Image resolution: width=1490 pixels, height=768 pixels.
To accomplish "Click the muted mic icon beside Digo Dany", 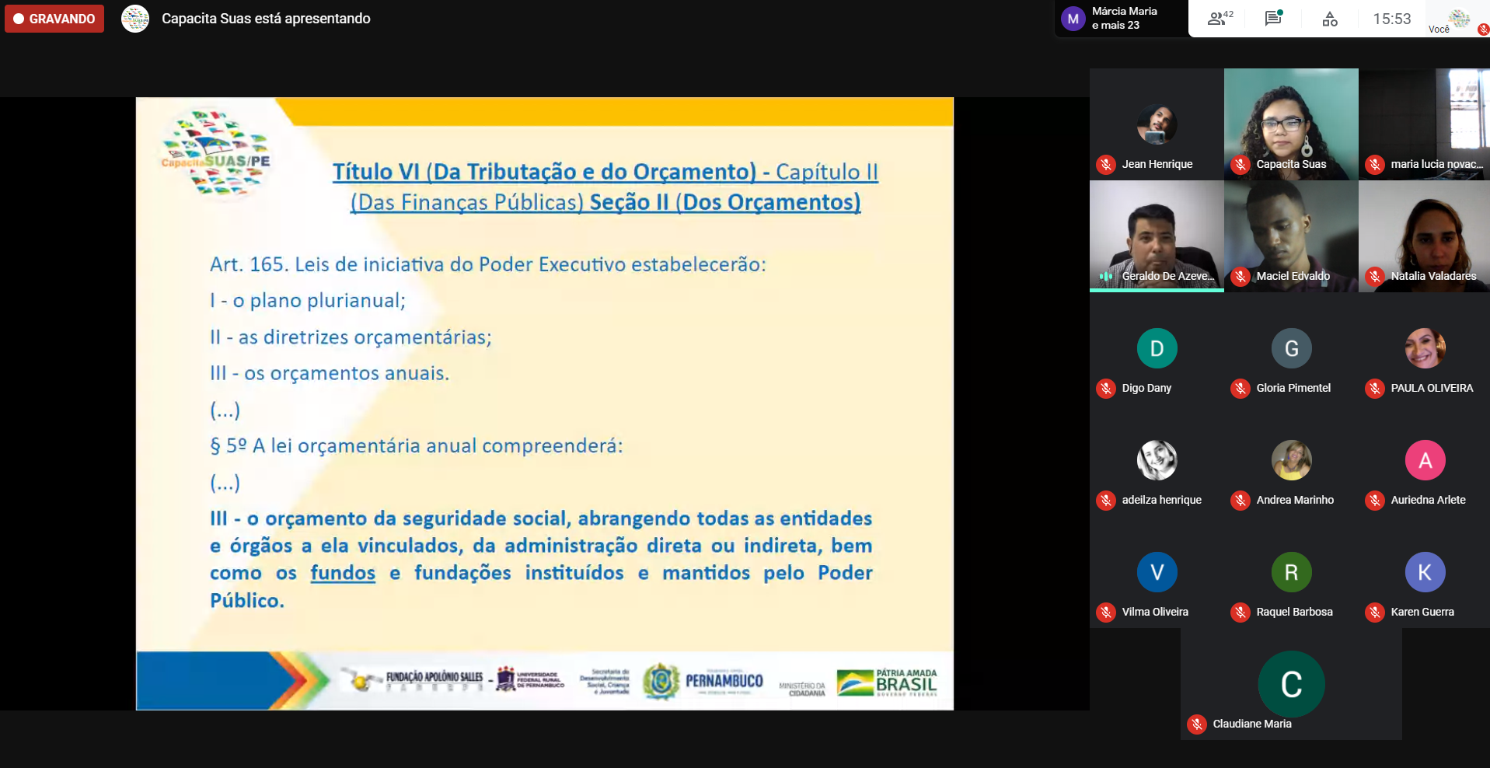I will [1106, 389].
